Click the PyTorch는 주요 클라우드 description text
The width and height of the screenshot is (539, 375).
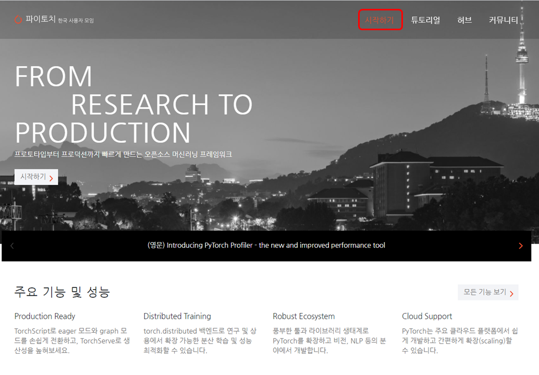tap(460, 341)
